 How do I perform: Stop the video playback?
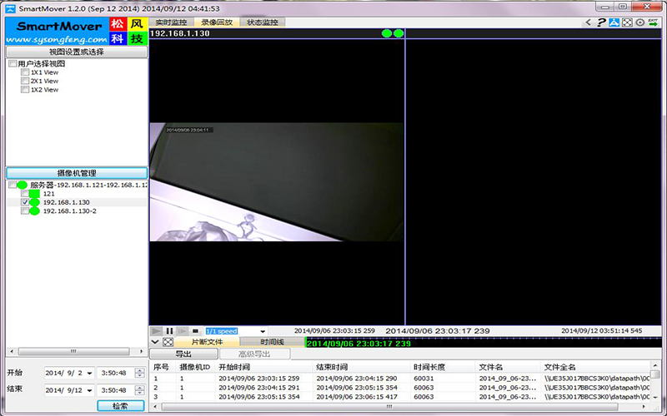[x=195, y=331]
